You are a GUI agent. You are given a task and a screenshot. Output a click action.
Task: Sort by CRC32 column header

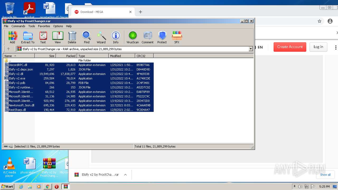tap(144, 56)
